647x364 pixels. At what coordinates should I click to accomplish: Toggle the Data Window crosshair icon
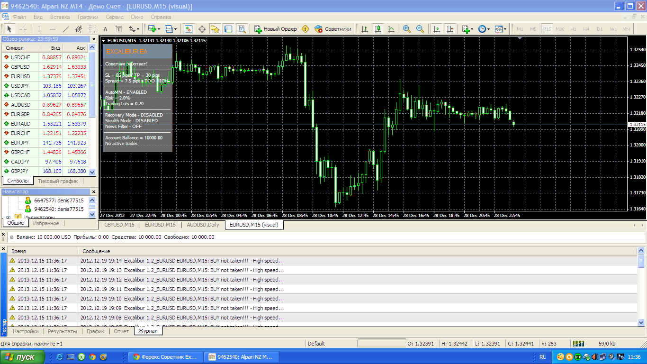coord(202,29)
